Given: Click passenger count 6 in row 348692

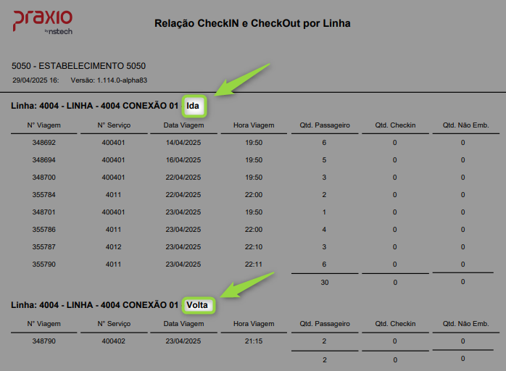Looking at the screenshot, I should point(324,143).
